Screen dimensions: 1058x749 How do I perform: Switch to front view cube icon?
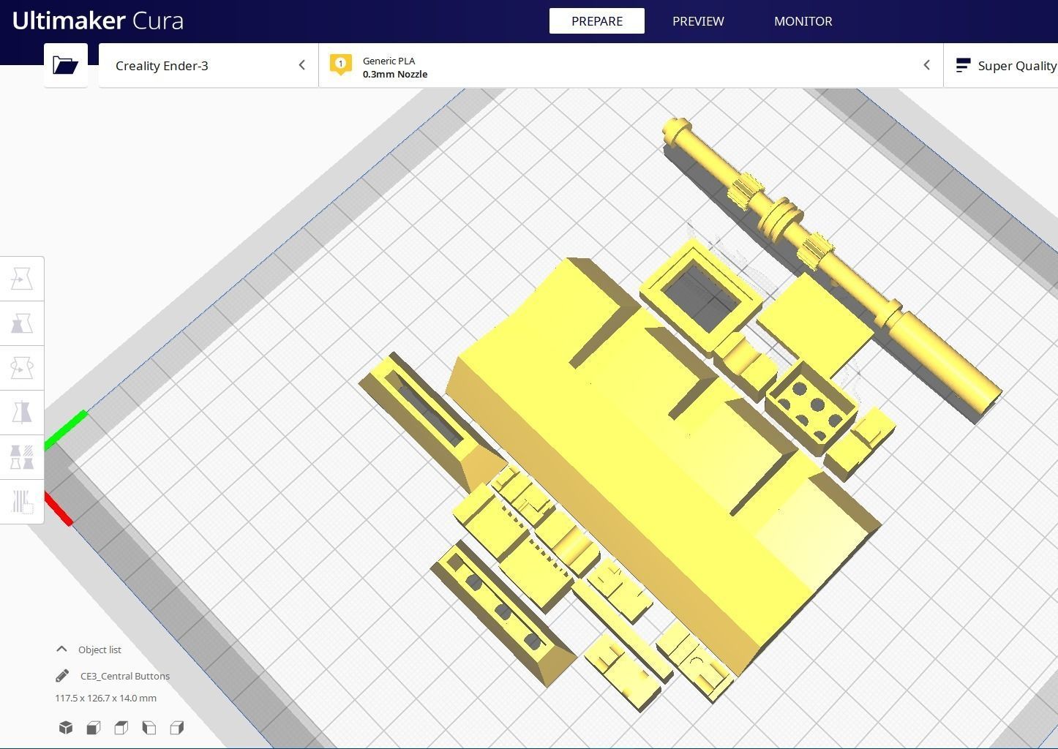(94, 727)
